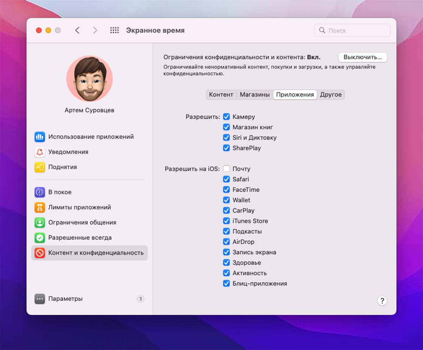Click the Лимиты приложений hourglass icon
This screenshot has width=423, height=350.
(x=39, y=207)
